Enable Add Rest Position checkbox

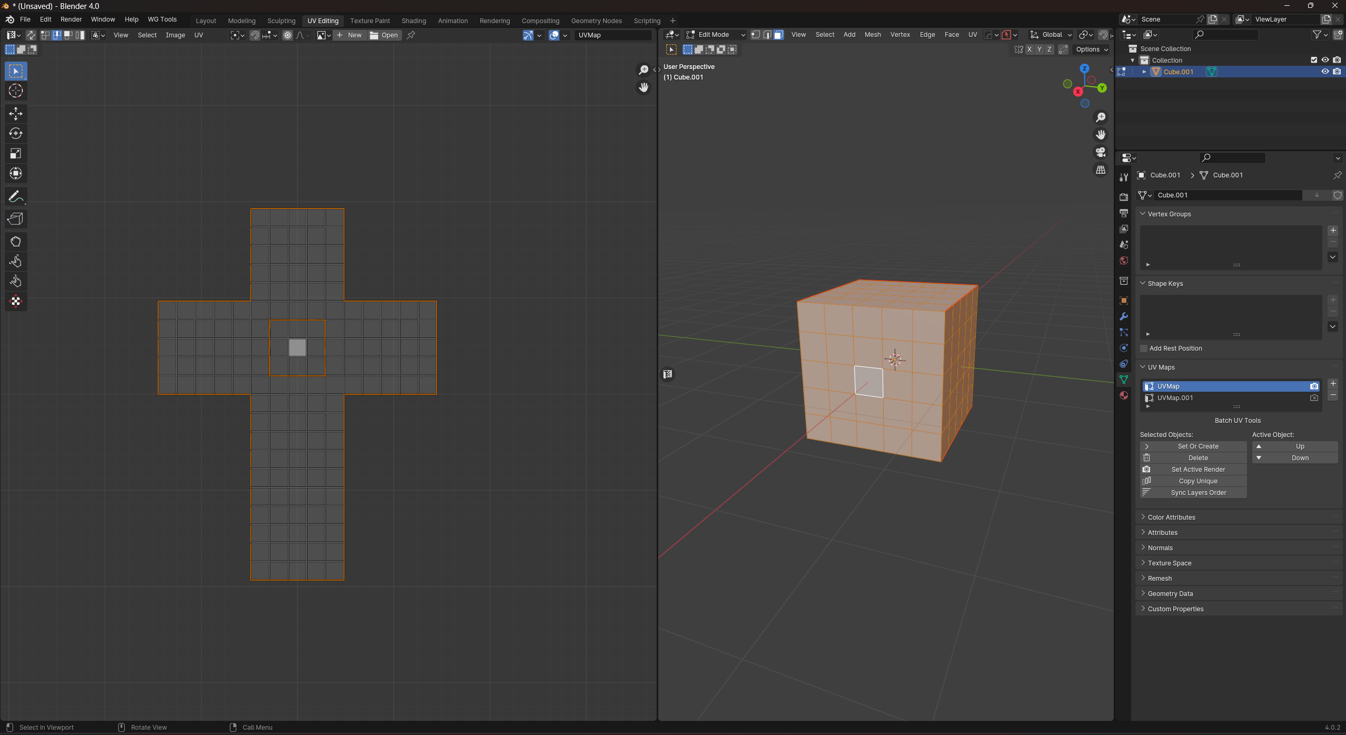[x=1144, y=349]
